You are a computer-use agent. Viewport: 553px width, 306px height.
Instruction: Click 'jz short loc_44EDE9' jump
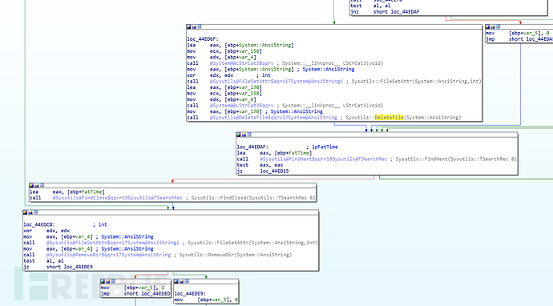pyautogui.click(x=58, y=267)
